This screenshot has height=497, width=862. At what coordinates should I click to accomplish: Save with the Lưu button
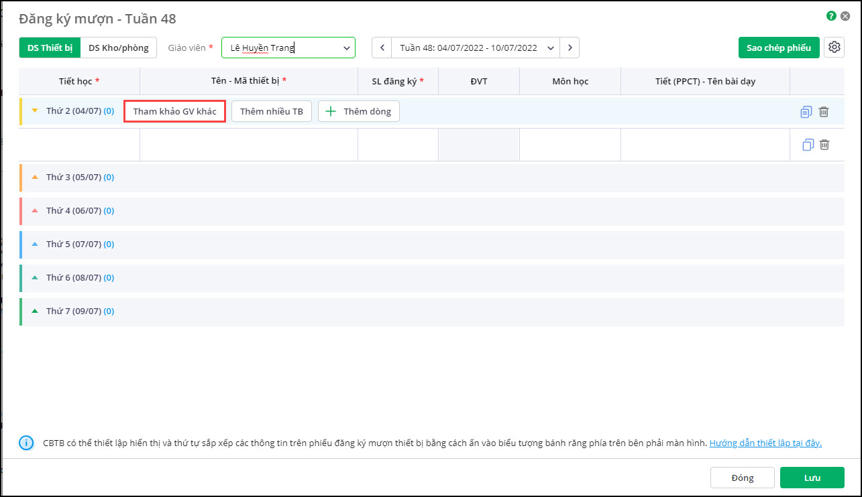(x=812, y=478)
